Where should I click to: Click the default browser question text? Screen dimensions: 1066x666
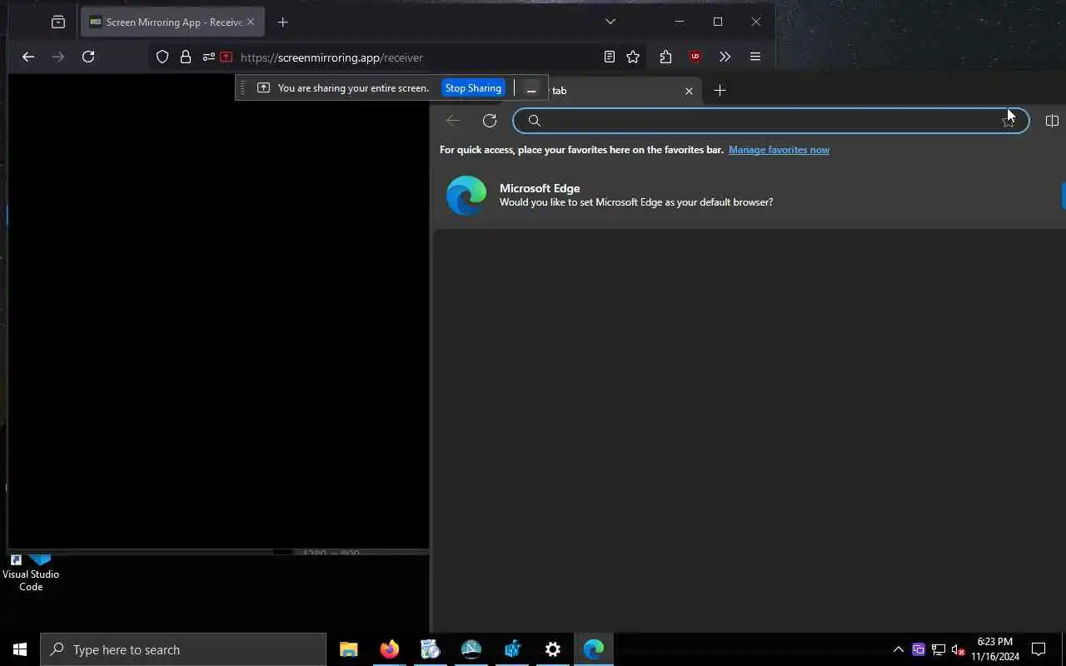[636, 202]
